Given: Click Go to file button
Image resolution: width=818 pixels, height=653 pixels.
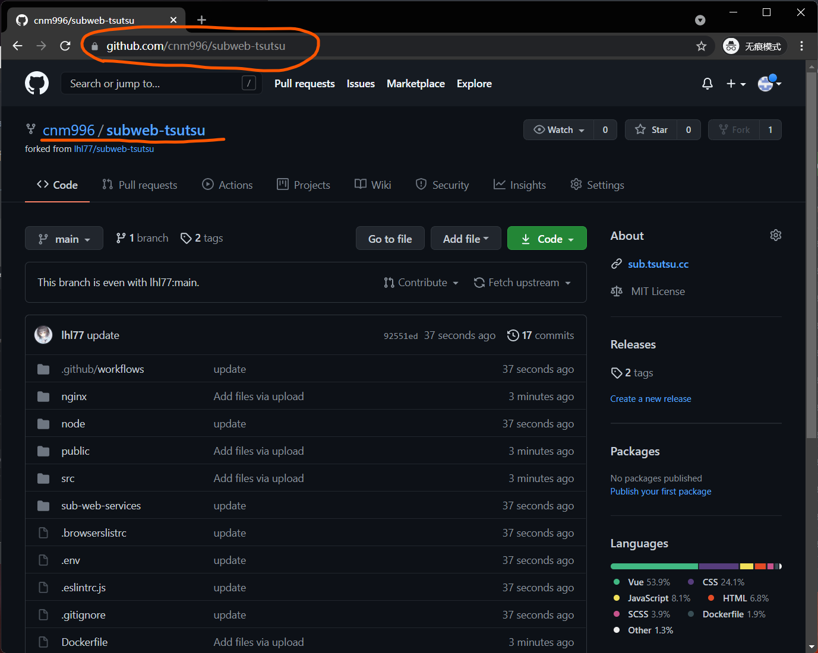Looking at the screenshot, I should coord(390,239).
